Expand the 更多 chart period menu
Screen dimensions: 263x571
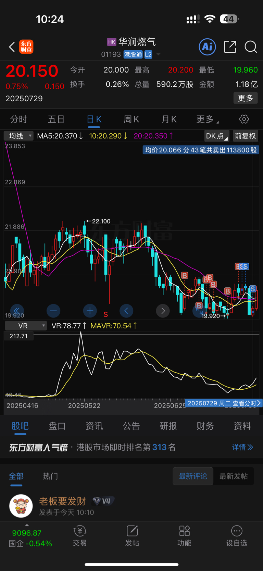point(207,119)
